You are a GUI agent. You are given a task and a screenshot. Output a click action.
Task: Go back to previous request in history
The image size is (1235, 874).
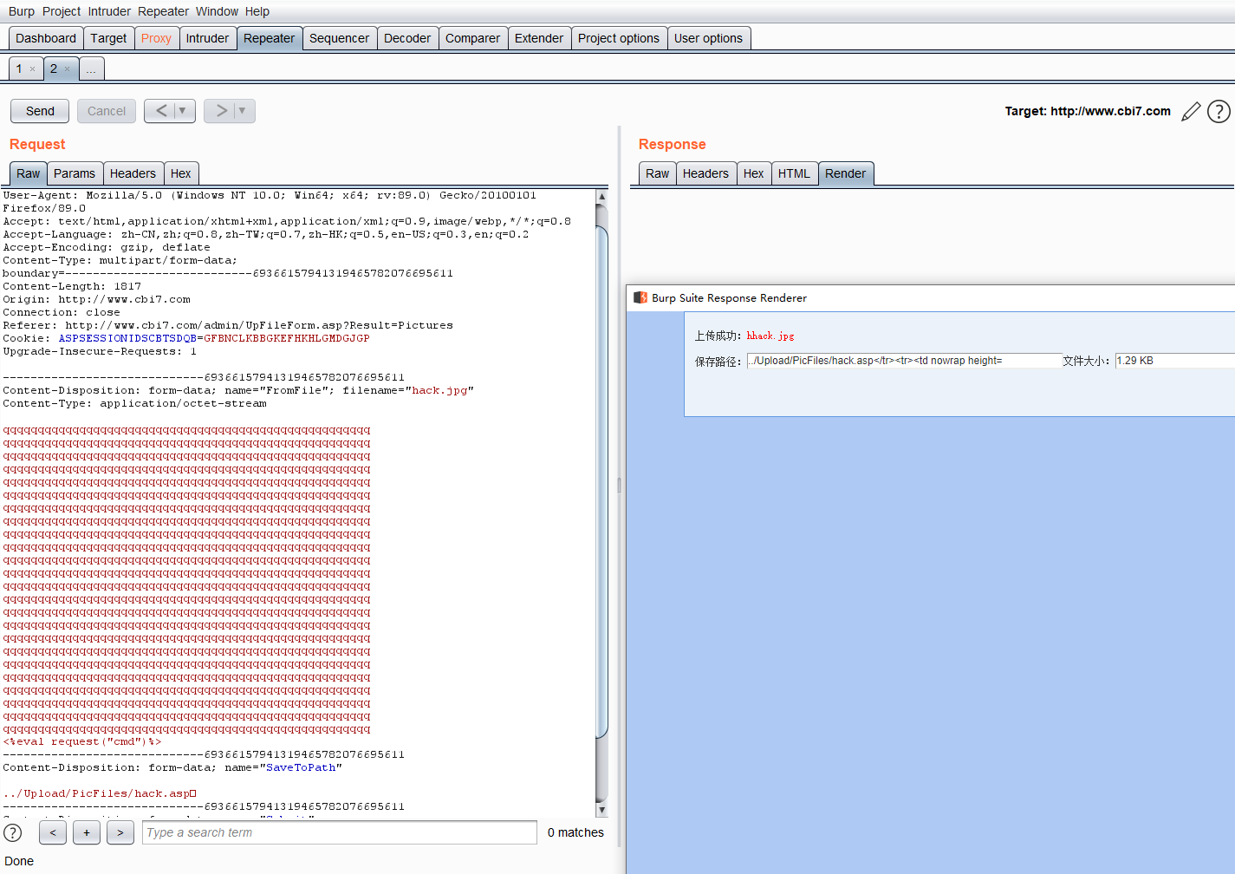click(x=160, y=111)
